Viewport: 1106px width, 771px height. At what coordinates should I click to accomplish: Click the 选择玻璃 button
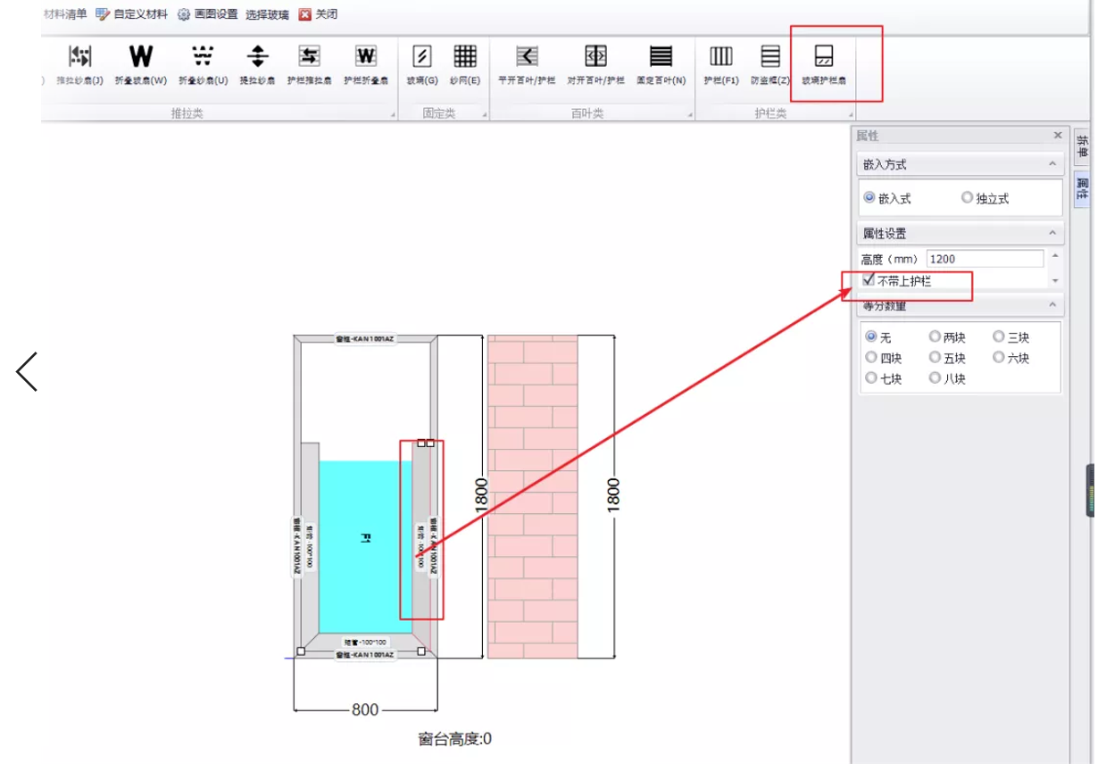(x=267, y=14)
